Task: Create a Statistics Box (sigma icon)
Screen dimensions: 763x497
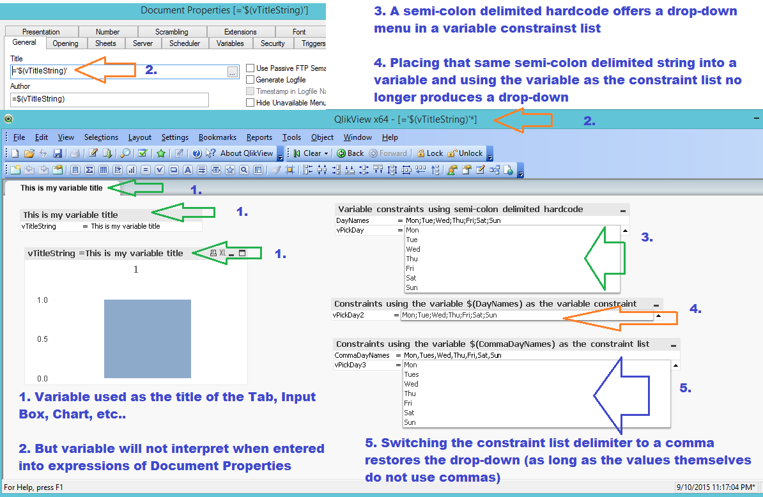Action: click(x=89, y=170)
